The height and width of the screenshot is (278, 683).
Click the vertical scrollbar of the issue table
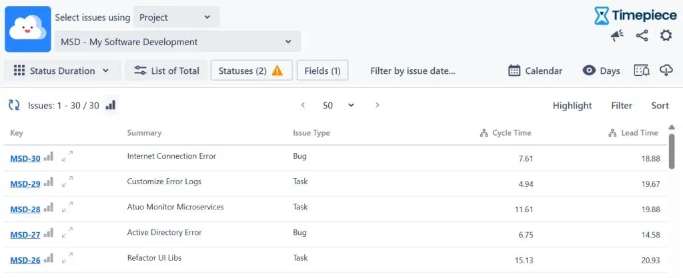point(671,150)
